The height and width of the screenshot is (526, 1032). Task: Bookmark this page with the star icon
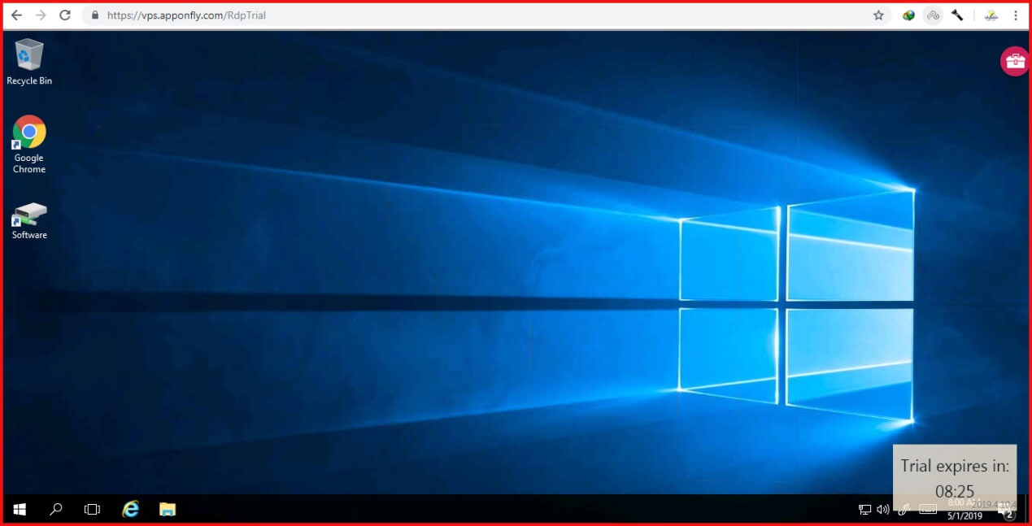point(878,15)
